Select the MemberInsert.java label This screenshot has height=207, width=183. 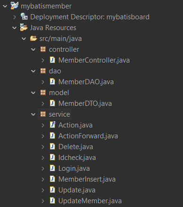[x=87, y=179]
